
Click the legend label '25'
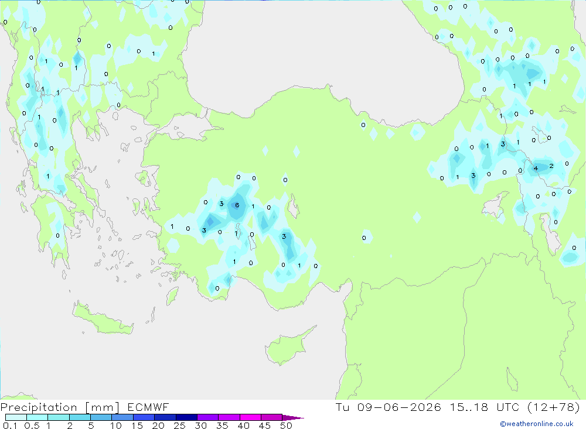(179, 425)
